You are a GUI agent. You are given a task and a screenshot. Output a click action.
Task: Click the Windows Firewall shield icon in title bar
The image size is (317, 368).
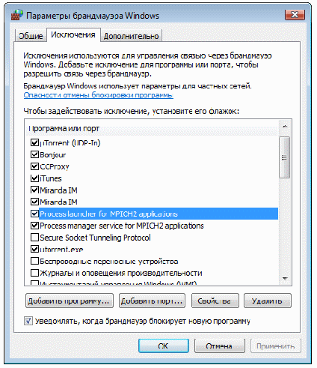[x=17, y=15]
